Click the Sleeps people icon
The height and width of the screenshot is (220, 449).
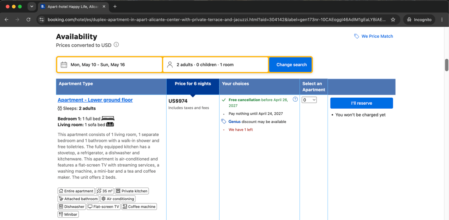(x=60, y=108)
